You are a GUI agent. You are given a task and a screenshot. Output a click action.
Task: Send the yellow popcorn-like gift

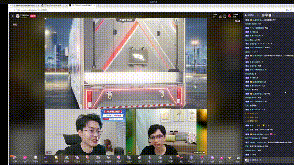pos(56,158)
